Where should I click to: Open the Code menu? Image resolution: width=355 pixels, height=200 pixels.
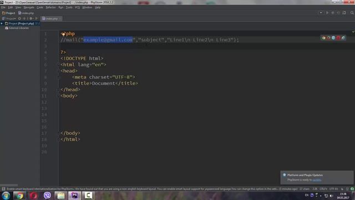[x=40, y=7]
